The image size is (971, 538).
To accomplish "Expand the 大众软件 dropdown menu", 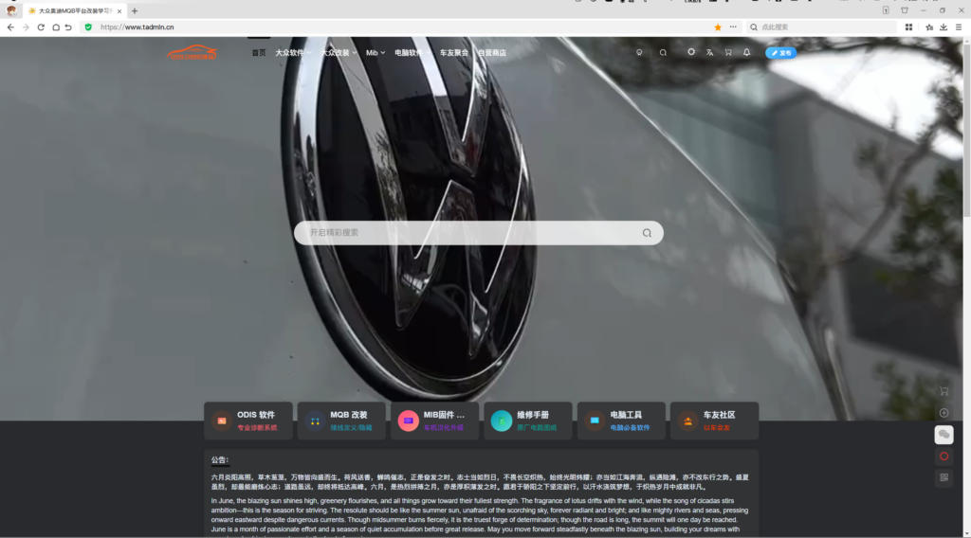I will (x=293, y=53).
